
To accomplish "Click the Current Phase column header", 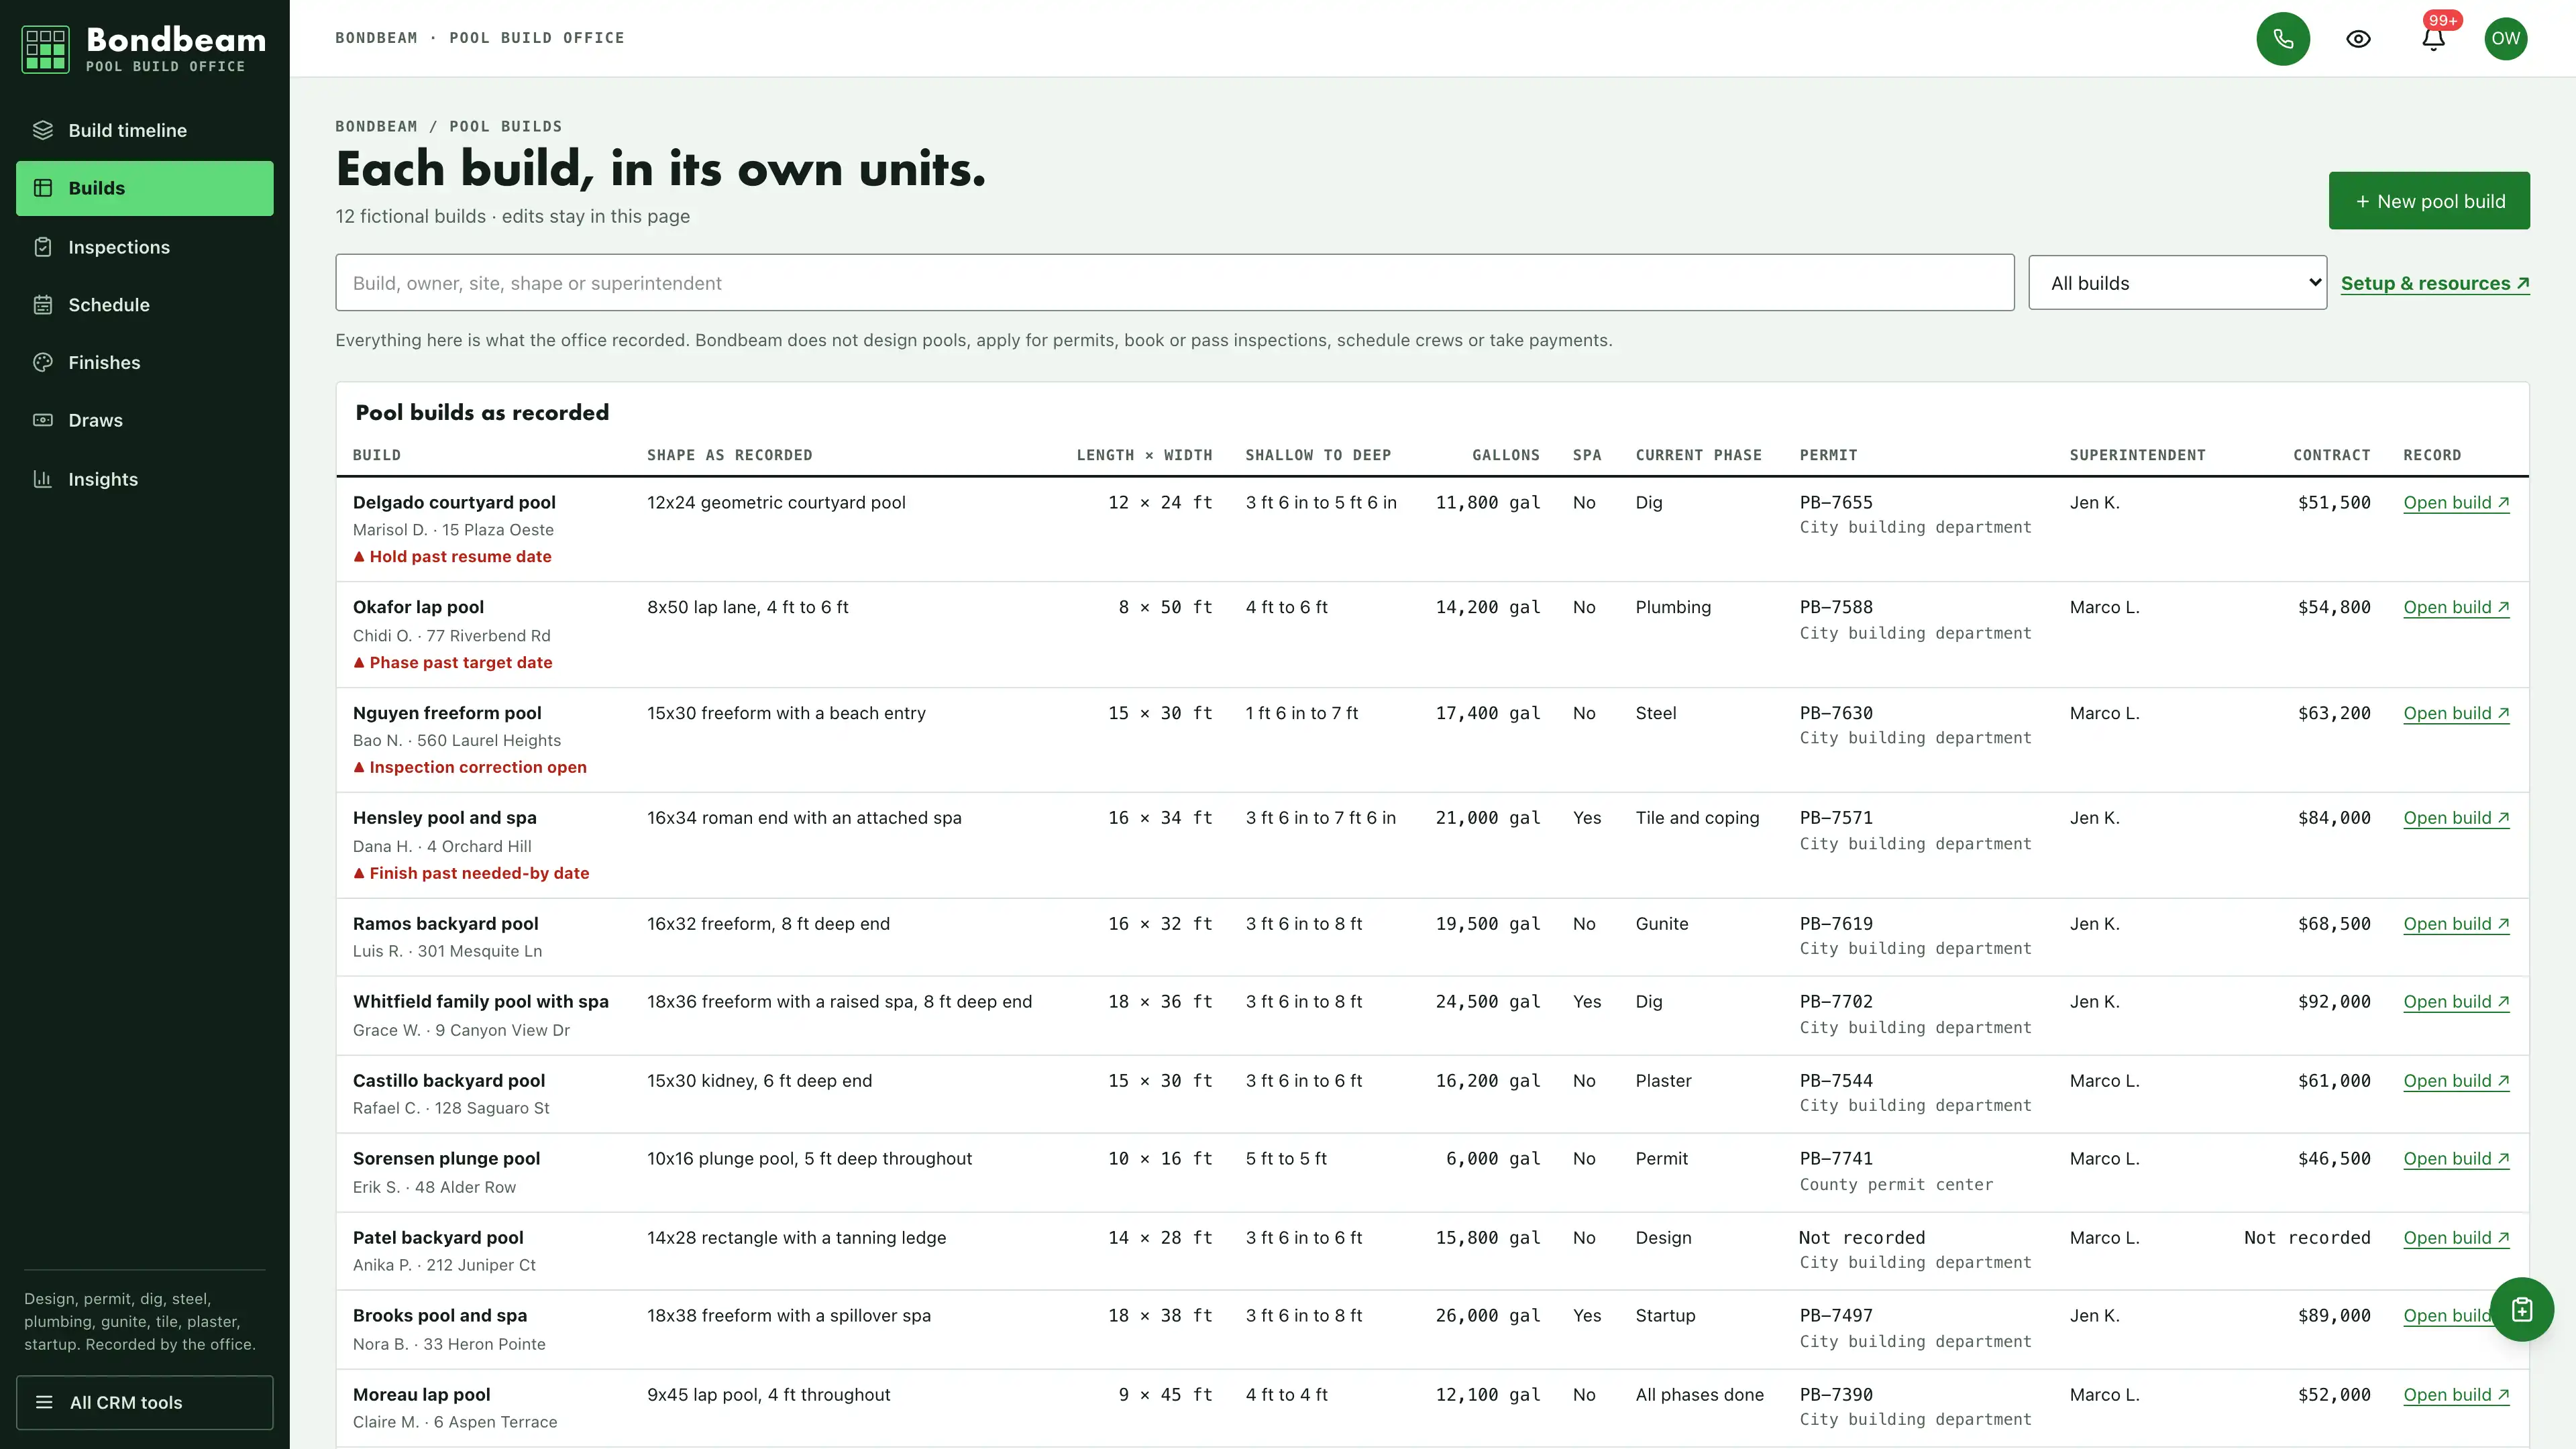I will [1698, 455].
